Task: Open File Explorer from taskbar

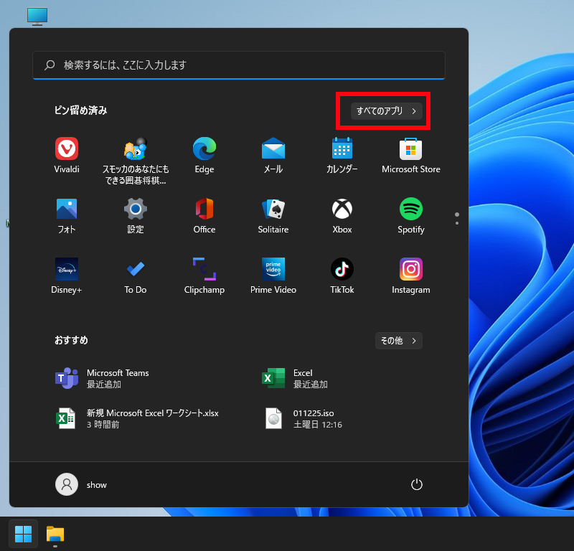Action: pyautogui.click(x=55, y=534)
